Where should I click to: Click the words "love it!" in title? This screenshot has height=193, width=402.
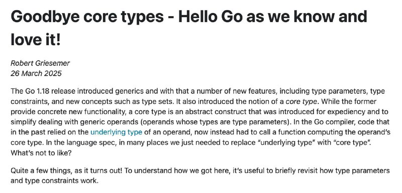[x=36, y=40]
